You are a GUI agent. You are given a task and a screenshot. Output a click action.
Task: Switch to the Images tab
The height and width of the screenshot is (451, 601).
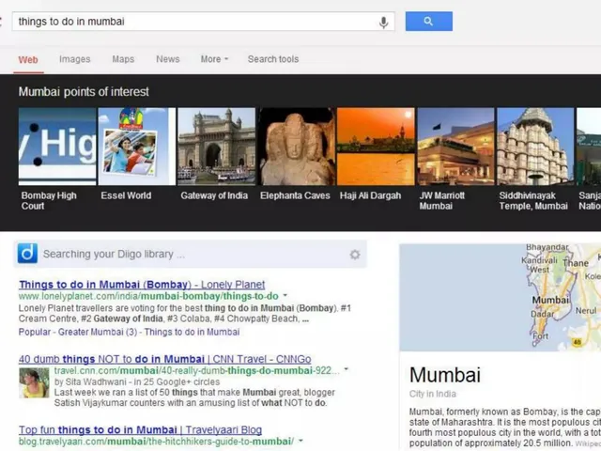pos(75,59)
